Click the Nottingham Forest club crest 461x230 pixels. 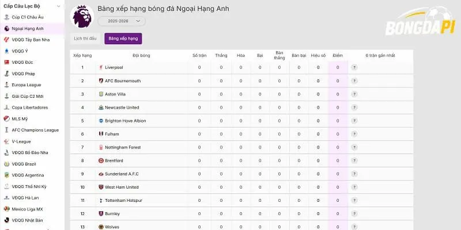click(x=101, y=147)
